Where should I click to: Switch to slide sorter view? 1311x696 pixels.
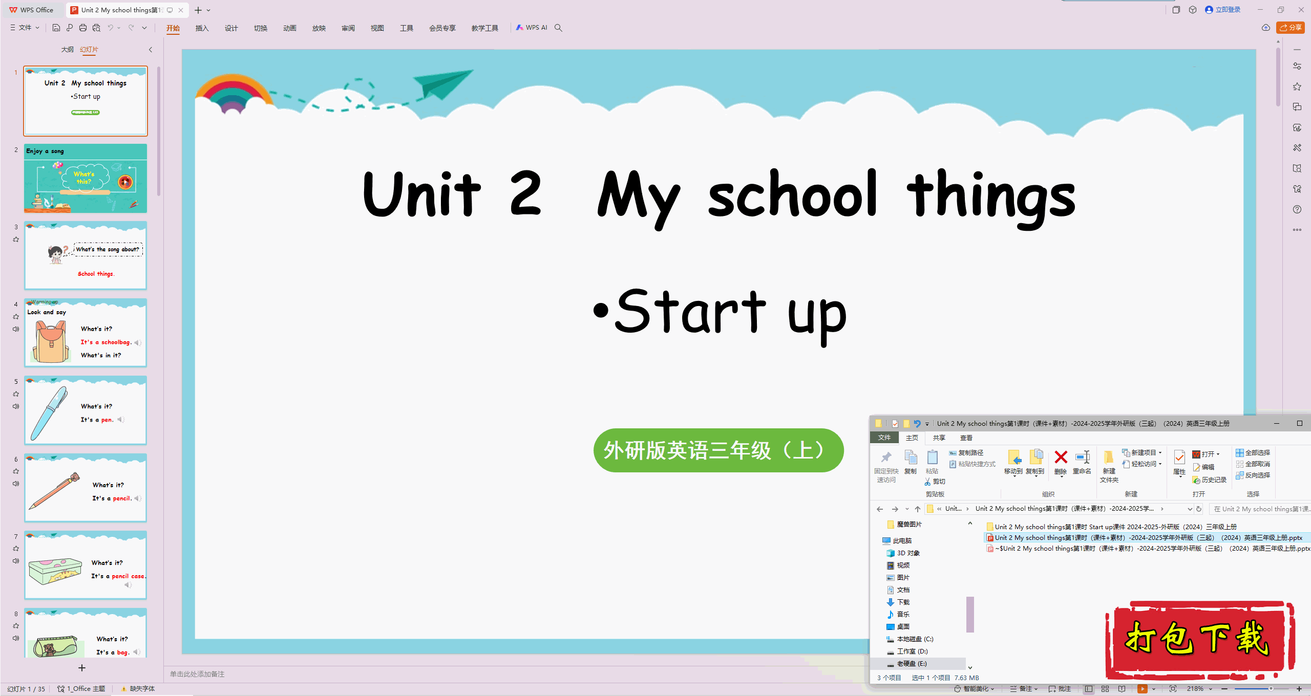(x=1105, y=689)
